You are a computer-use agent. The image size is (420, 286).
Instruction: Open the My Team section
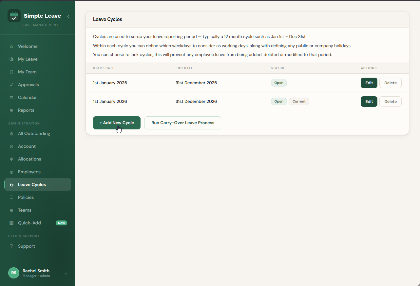coord(38,72)
